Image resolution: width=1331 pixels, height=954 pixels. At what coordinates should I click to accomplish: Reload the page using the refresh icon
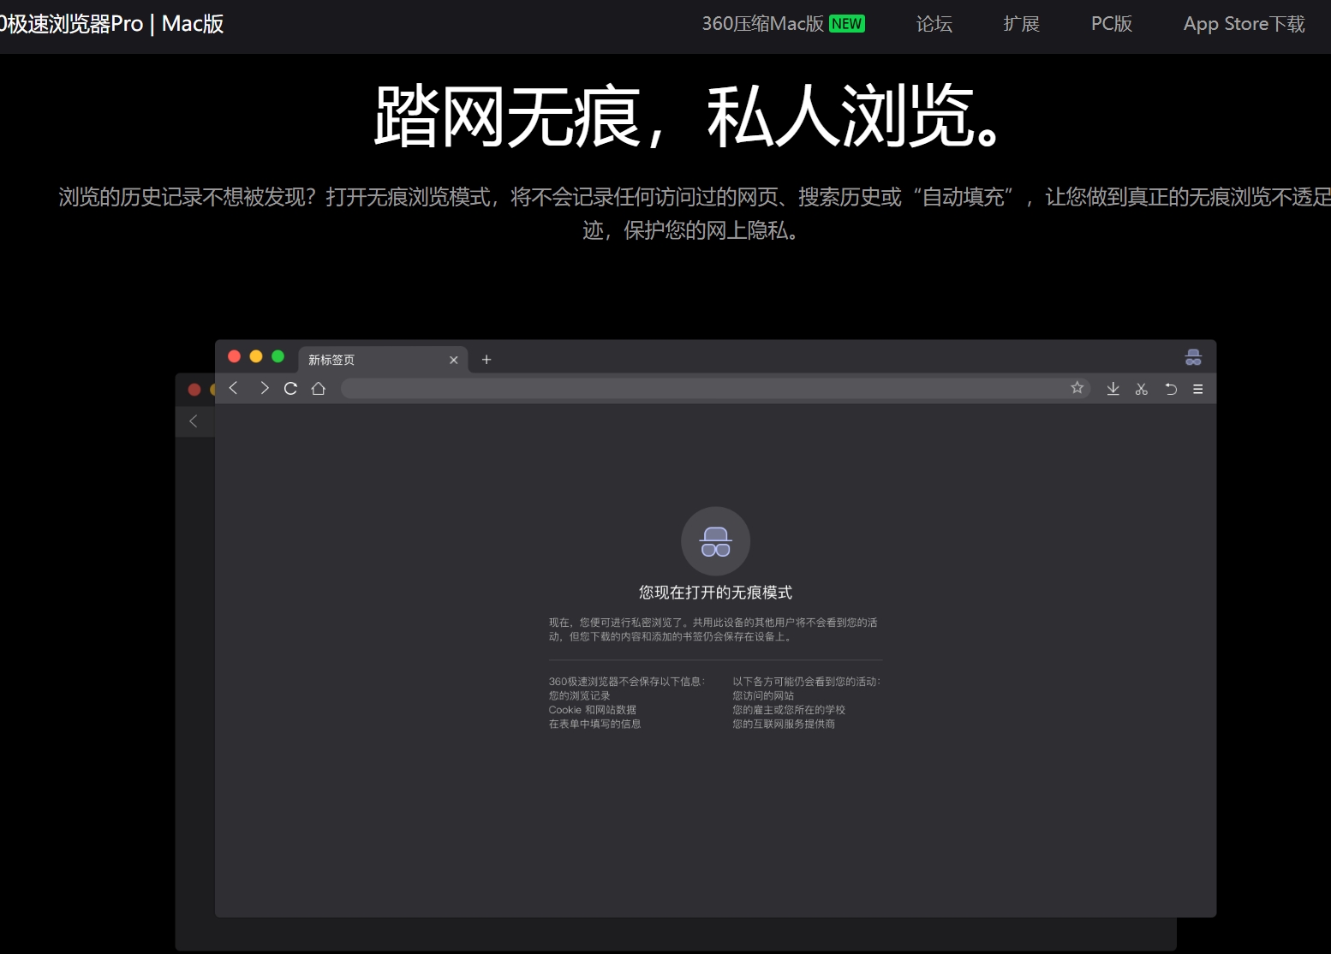[290, 388]
